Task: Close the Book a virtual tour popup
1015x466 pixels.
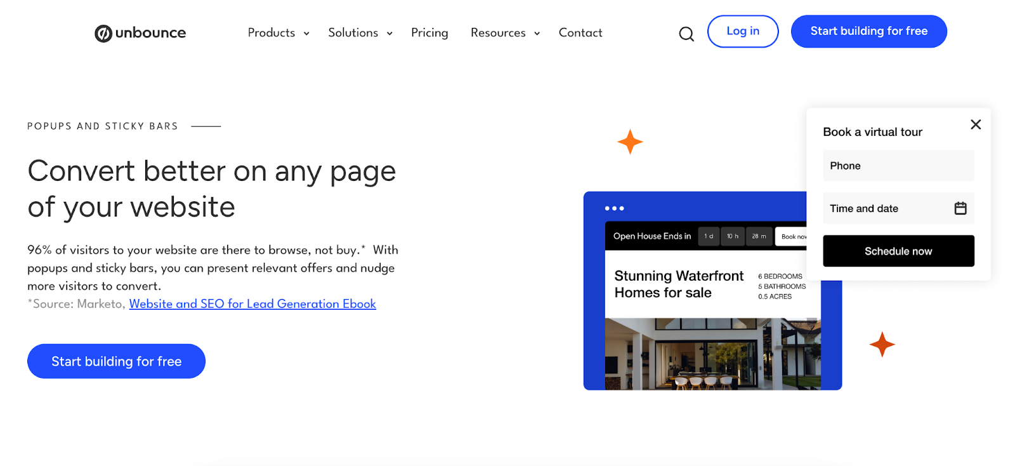Action: (976, 124)
